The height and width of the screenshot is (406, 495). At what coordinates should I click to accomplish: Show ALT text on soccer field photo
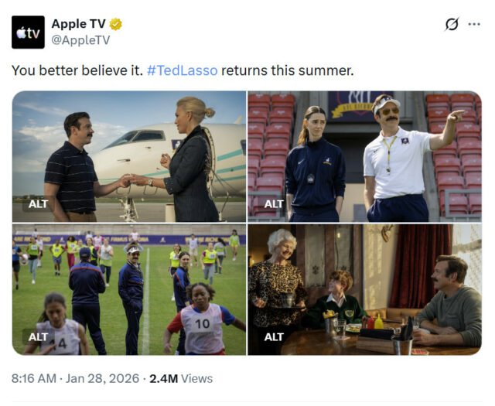tap(38, 337)
